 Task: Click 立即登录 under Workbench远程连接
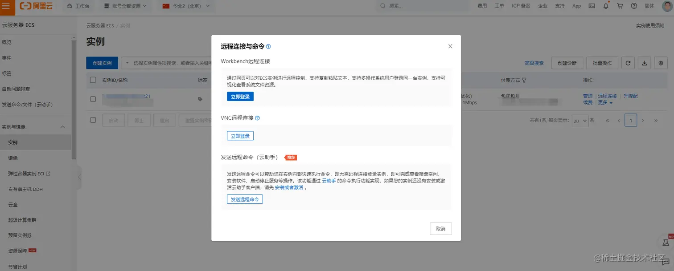[x=240, y=97]
